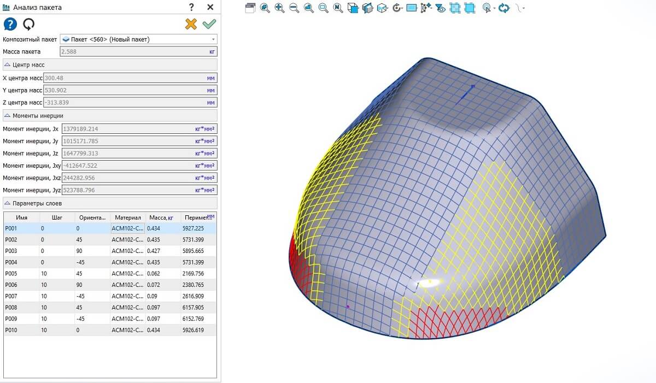
Task: Click the title bar question mark help
Action: coord(191,7)
